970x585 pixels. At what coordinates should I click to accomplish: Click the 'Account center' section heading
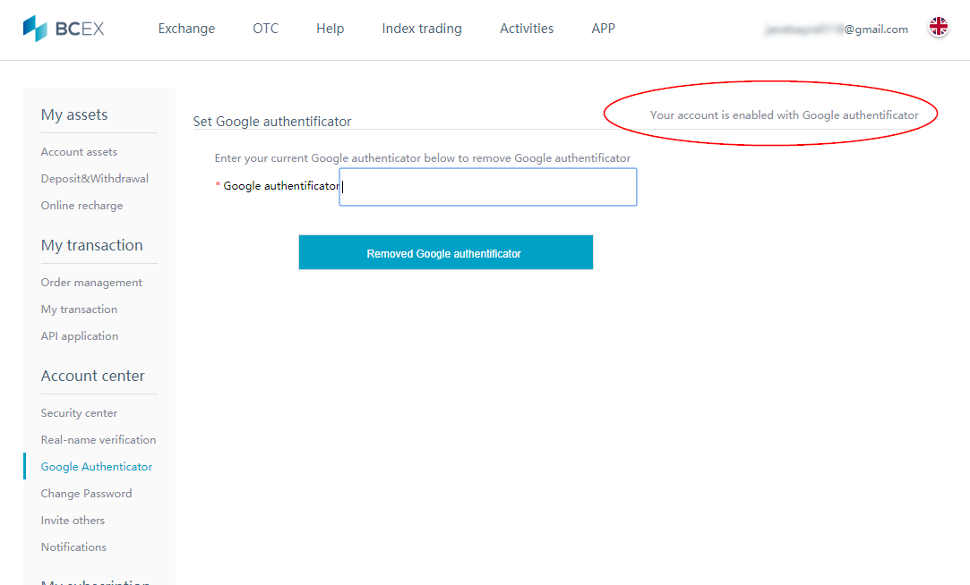click(93, 376)
